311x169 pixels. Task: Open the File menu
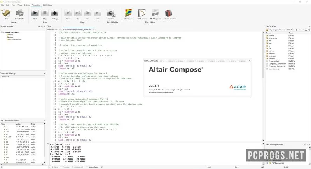point(3,5)
